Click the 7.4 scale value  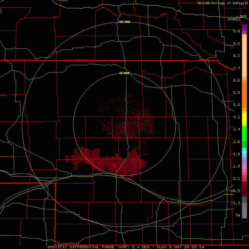coord(237,68)
